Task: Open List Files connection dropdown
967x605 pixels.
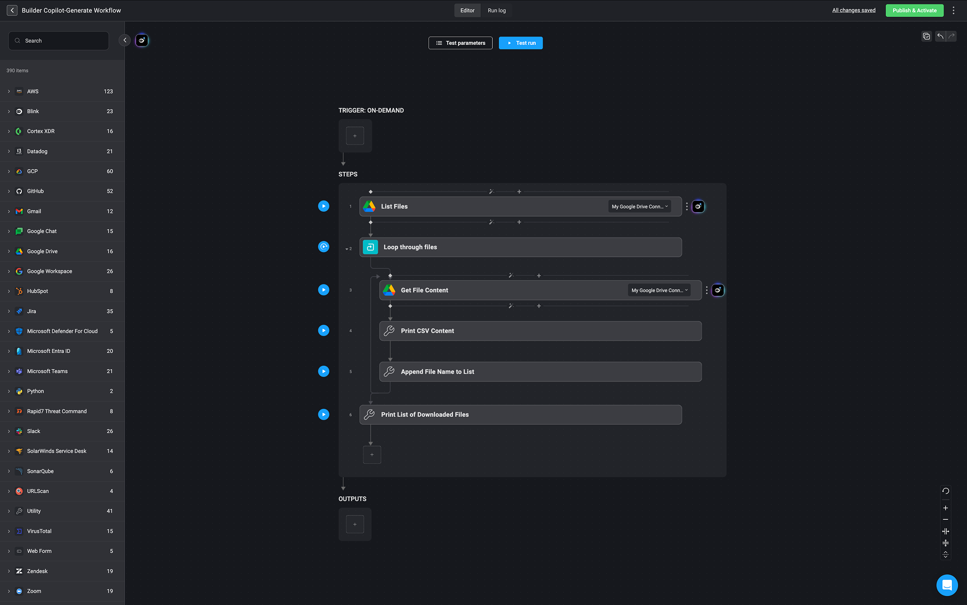Action: pos(639,207)
